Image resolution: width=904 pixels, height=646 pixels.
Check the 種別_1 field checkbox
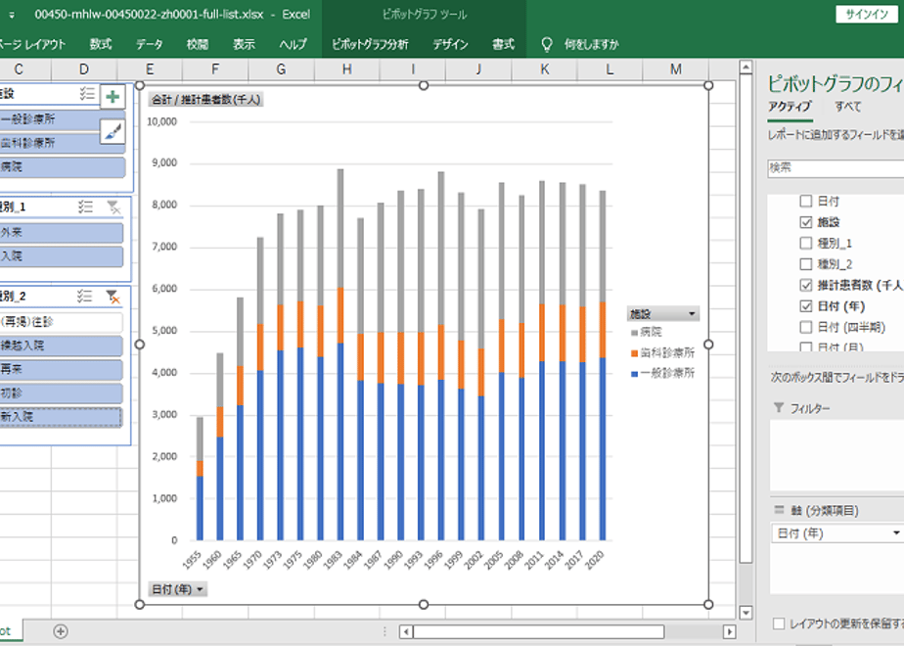pos(806,243)
